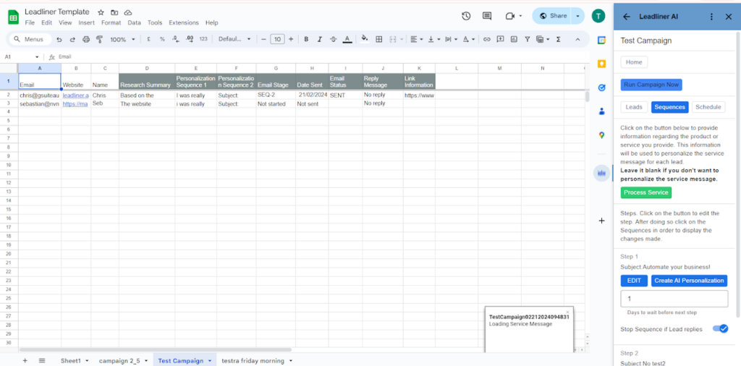Open the Extensions menu

point(184,22)
